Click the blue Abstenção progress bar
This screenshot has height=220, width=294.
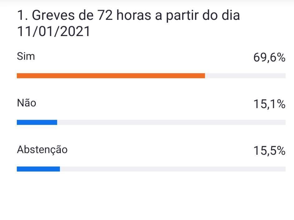[38, 169]
